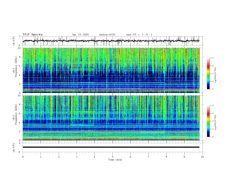Click the "7" tick on the time axis
The width and height of the screenshot is (228, 176).
pos(149,157)
